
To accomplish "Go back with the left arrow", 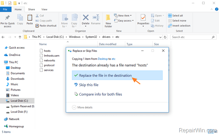I will [x=3, y=37].
